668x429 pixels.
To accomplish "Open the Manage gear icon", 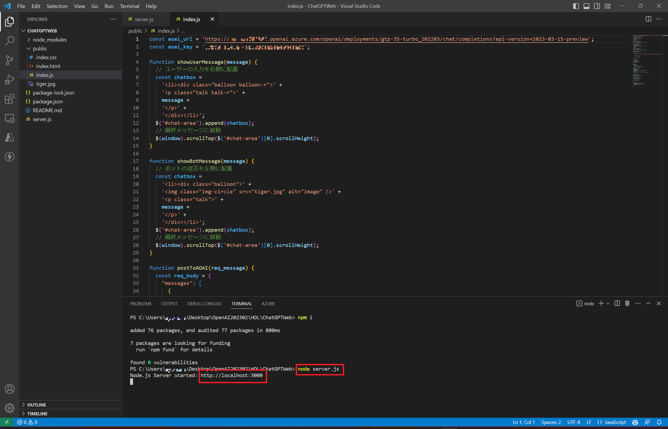I will (9, 408).
